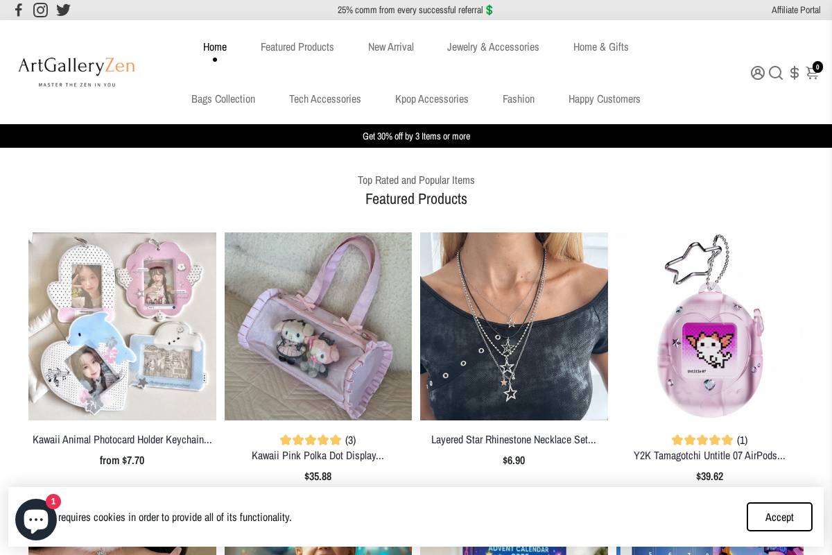Click the currency dollar icon
Screen dimensions: 832x555
(795, 73)
